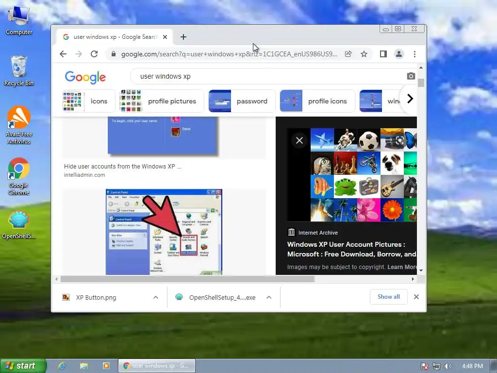Click the scroll down arrow of page
Image resolution: width=497 pixels, height=373 pixels.
421,271
